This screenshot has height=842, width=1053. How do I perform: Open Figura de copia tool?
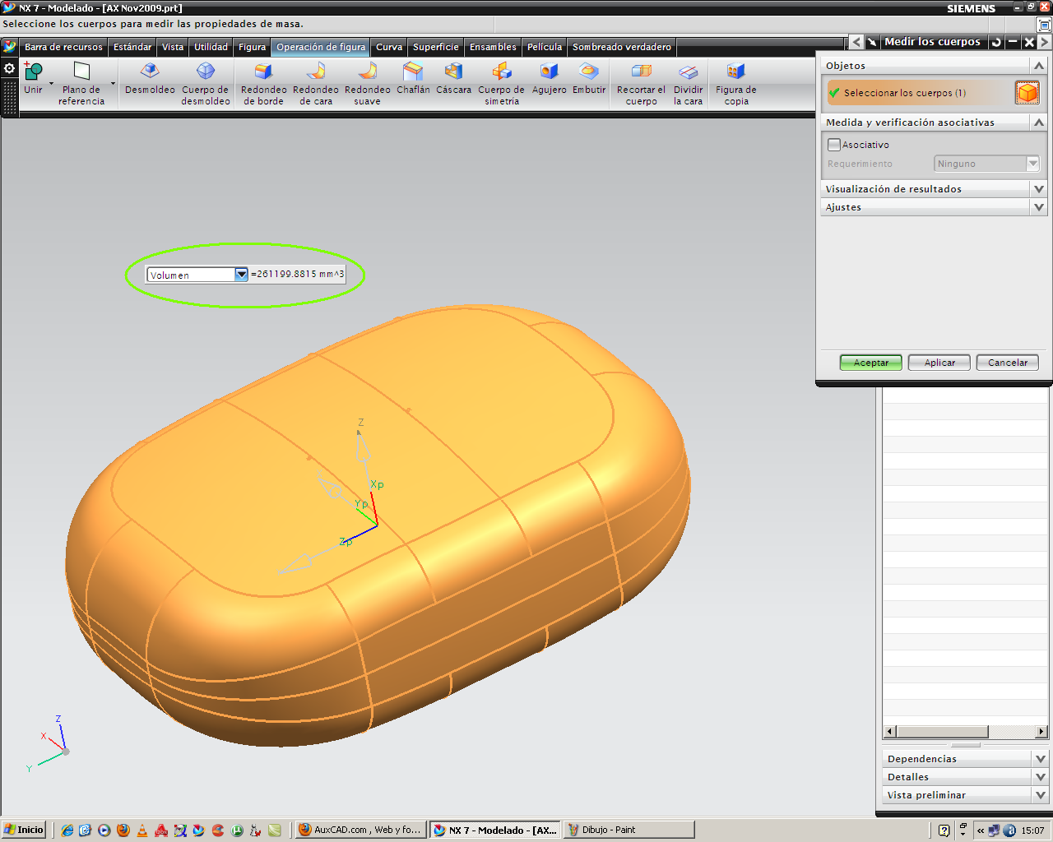(x=735, y=84)
